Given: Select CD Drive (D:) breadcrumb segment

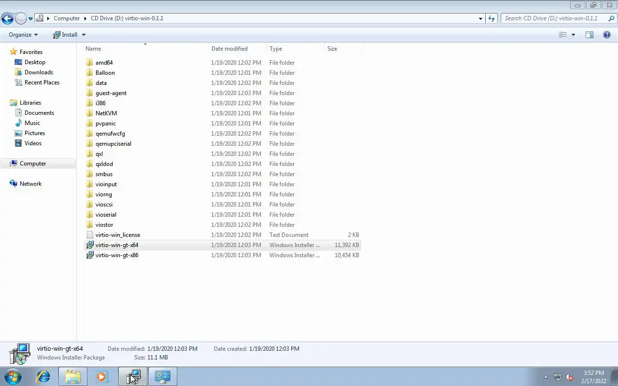Looking at the screenshot, I should tap(127, 18).
